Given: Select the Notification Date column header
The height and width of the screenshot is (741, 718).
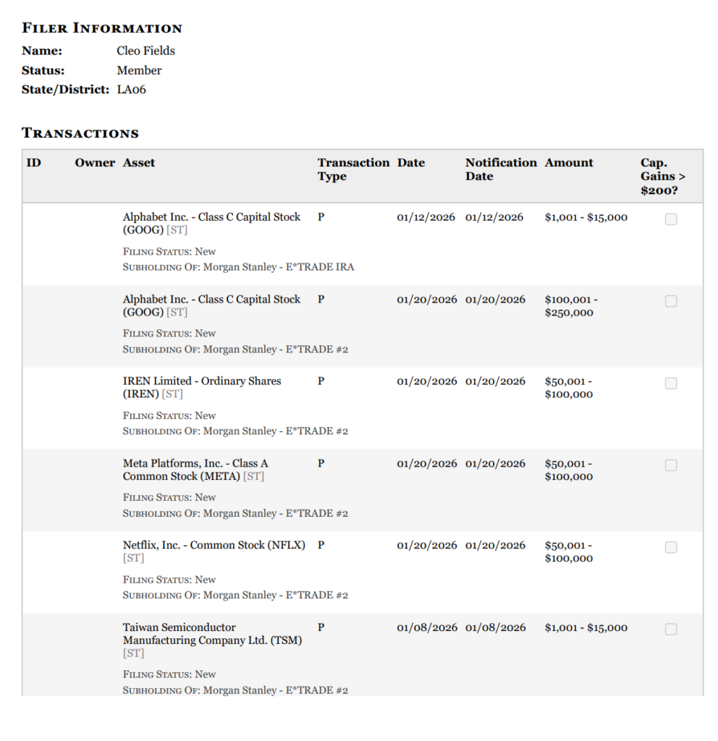Looking at the screenshot, I should pyautogui.click(x=501, y=169).
